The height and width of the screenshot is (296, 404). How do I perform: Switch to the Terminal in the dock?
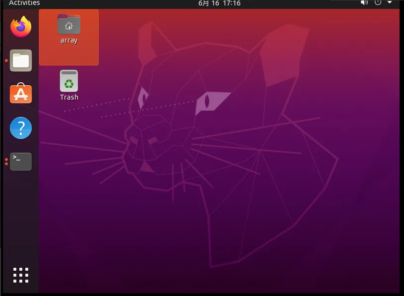tap(21, 162)
